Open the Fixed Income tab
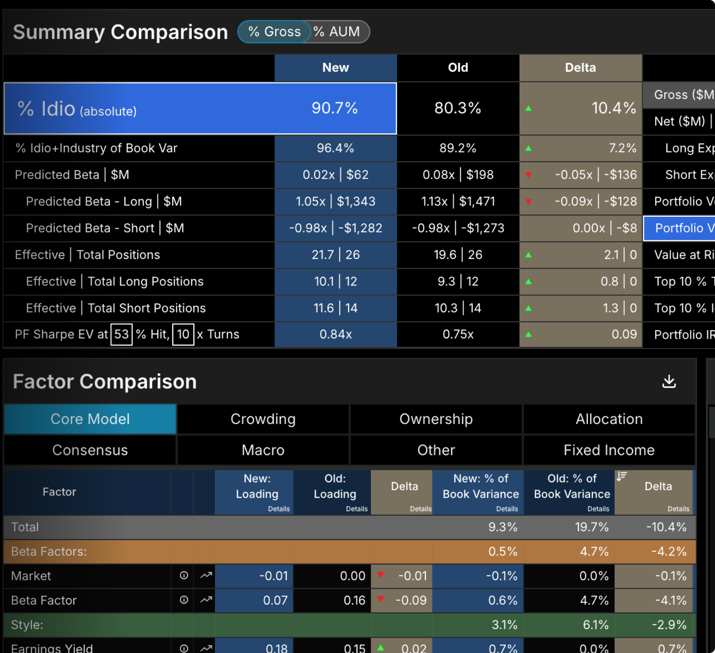 [x=609, y=450]
